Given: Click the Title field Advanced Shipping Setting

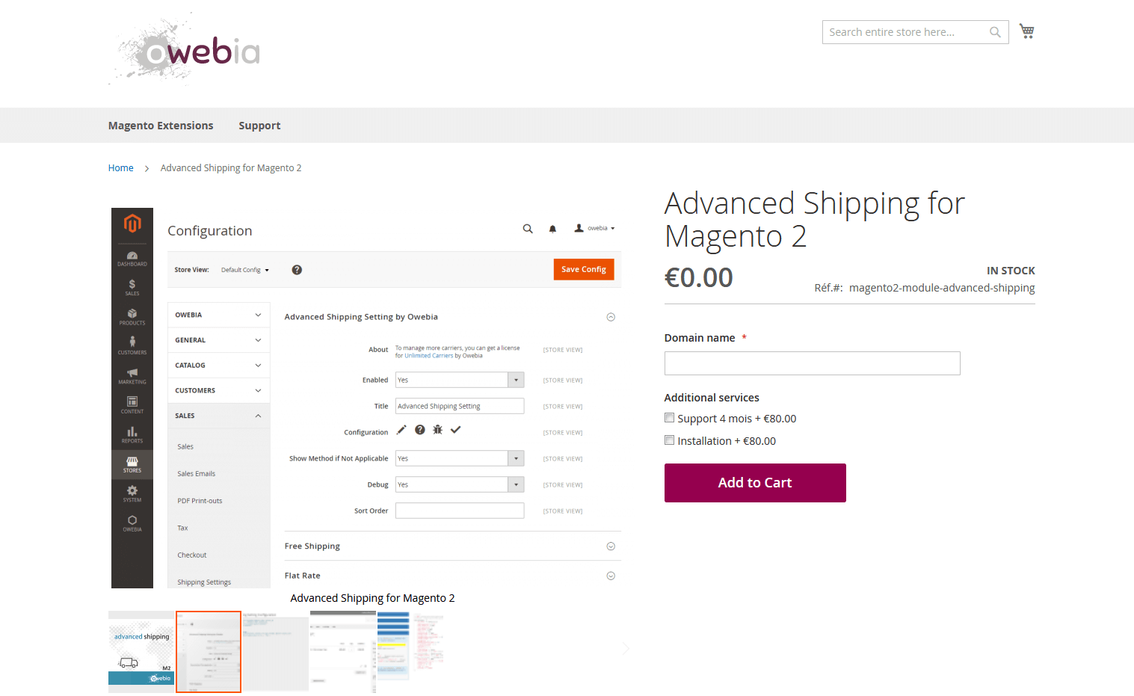Looking at the screenshot, I should [460, 406].
